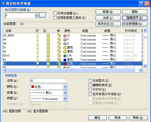Click the 隐藏细节 hide details button
The height and width of the screenshot is (122, 151).
(135, 18)
